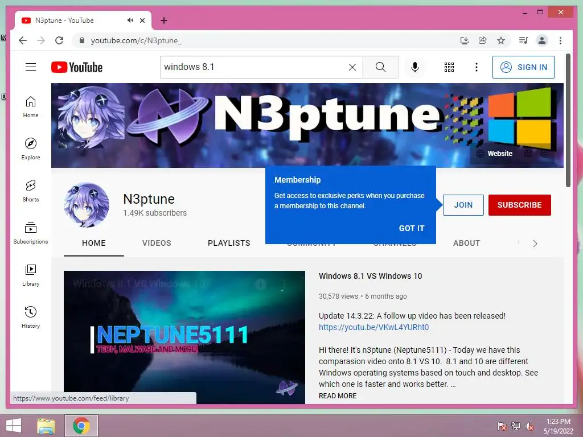Clear the search box text
The height and width of the screenshot is (437, 583).
click(x=352, y=67)
